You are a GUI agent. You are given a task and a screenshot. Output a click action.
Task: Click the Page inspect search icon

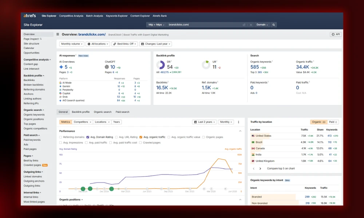click(x=41, y=39)
